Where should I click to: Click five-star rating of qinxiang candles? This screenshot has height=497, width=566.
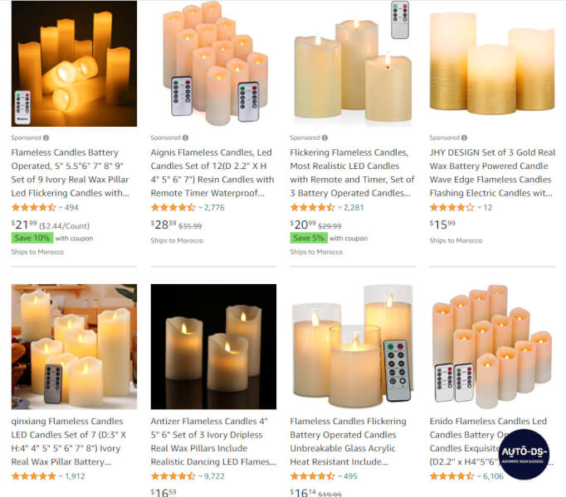[x=33, y=476]
